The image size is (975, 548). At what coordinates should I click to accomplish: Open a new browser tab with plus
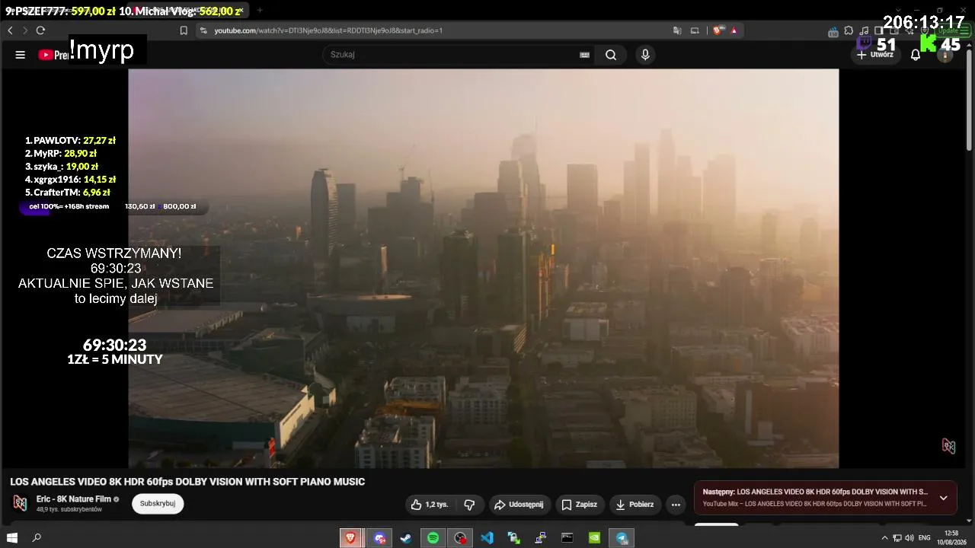pos(259,11)
